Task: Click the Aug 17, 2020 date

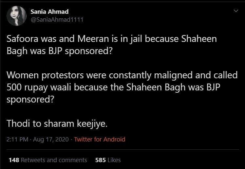Action: point(50,139)
